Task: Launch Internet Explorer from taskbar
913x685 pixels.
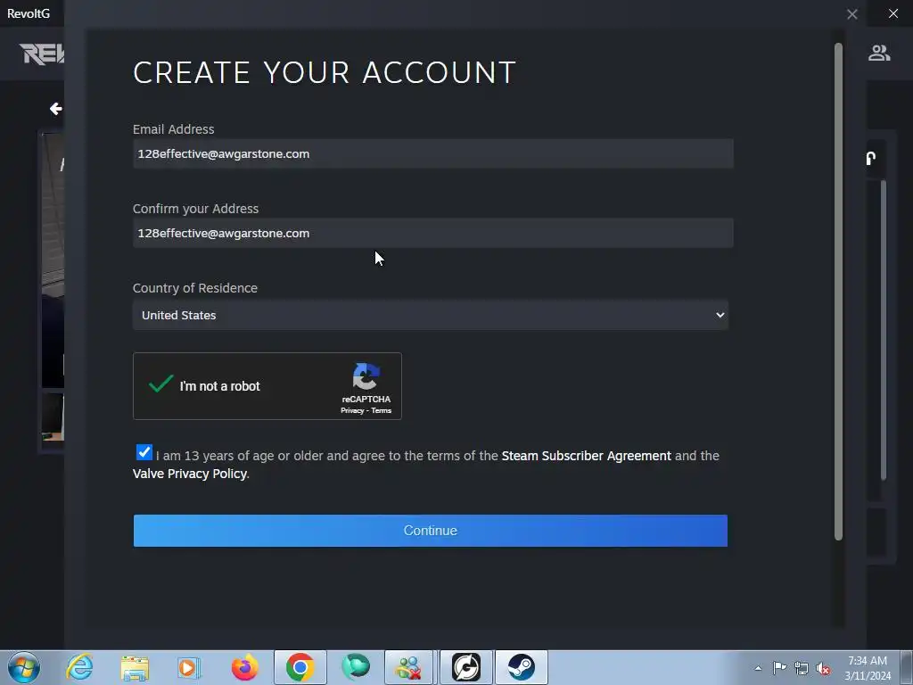Action: click(x=79, y=667)
